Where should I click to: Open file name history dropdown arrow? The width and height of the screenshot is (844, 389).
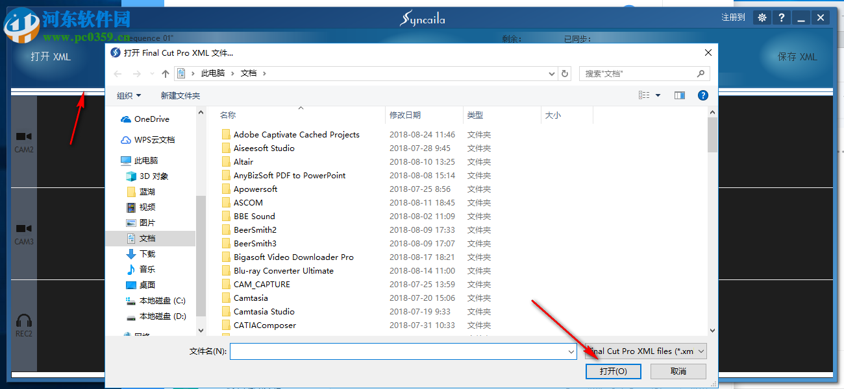571,351
